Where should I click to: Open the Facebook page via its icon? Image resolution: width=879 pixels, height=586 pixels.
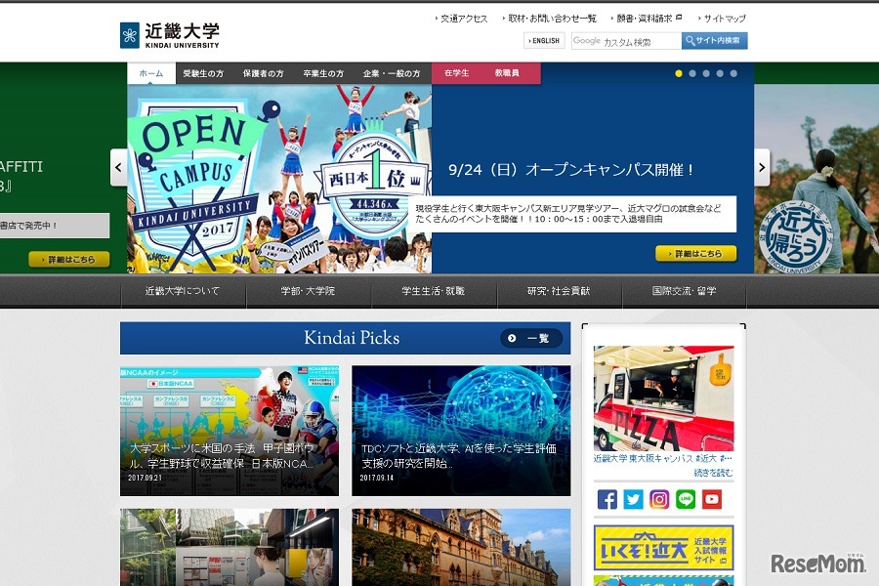click(x=607, y=499)
